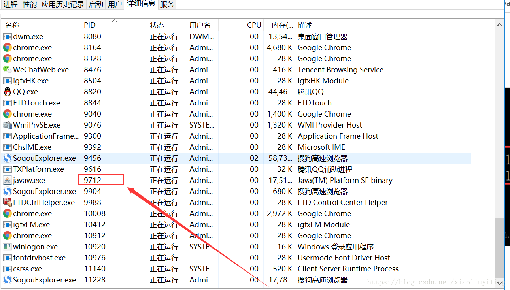Switch to the 用户 tab
The height and width of the screenshot is (290, 510).
click(x=115, y=4)
